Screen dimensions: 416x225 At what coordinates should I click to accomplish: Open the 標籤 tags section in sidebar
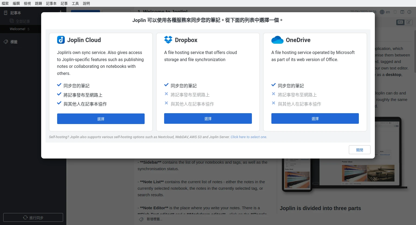coord(14,42)
